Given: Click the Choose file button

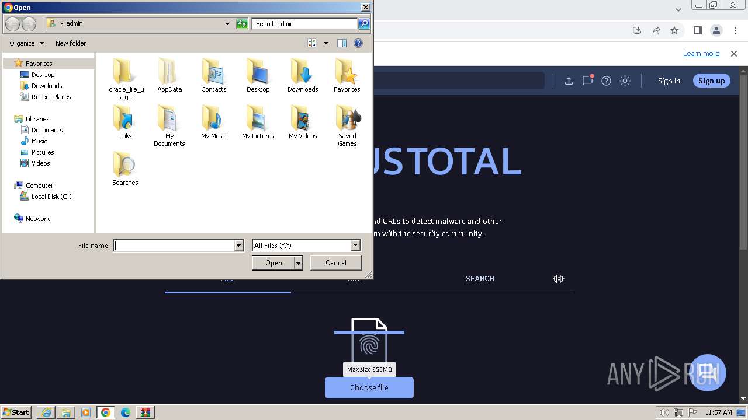Looking at the screenshot, I should point(369,387).
